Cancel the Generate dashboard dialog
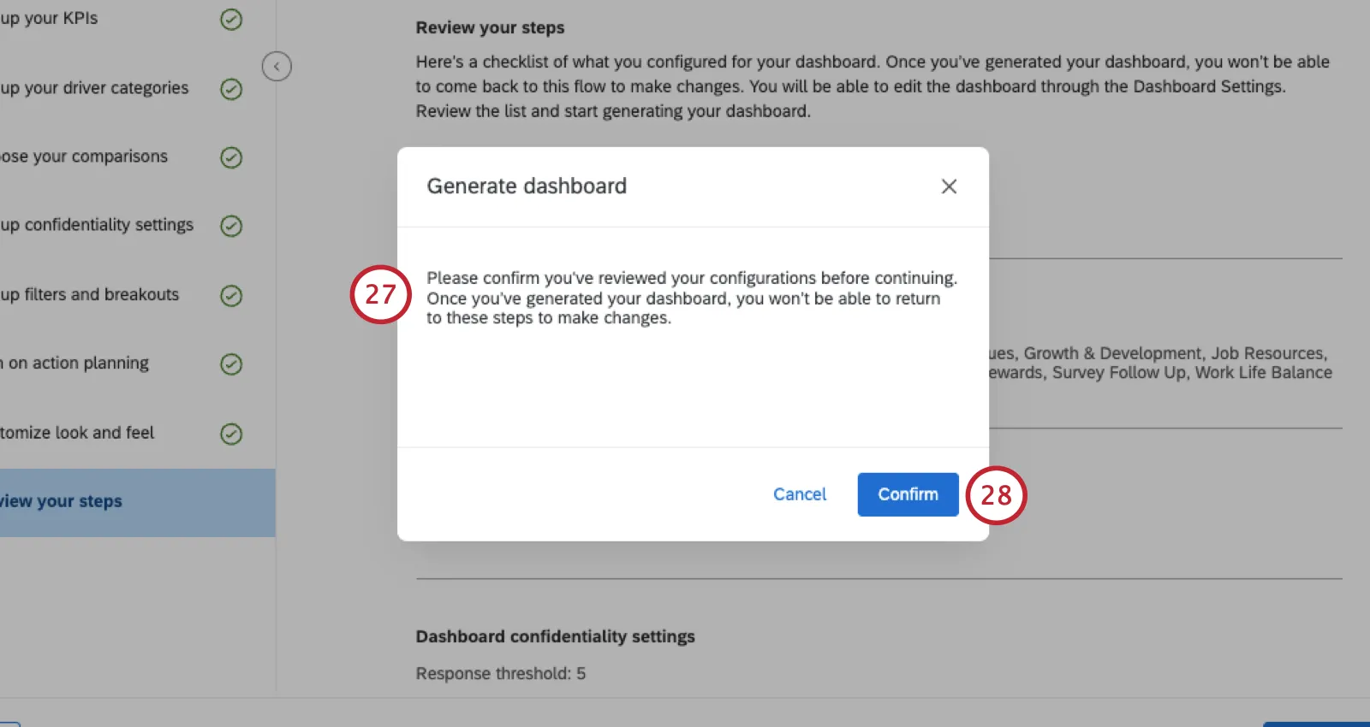The width and height of the screenshot is (1370, 727). [x=800, y=494]
